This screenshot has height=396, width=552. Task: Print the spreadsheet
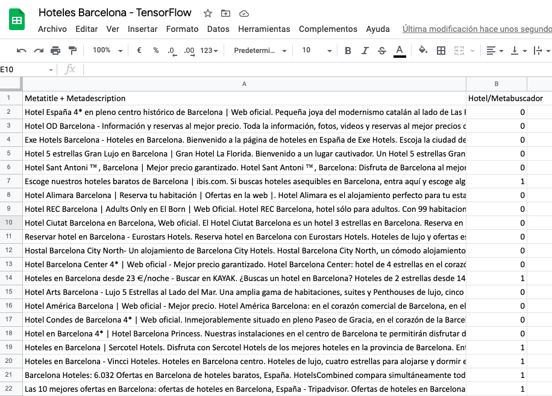pyautogui.click(x=55, y=51)
